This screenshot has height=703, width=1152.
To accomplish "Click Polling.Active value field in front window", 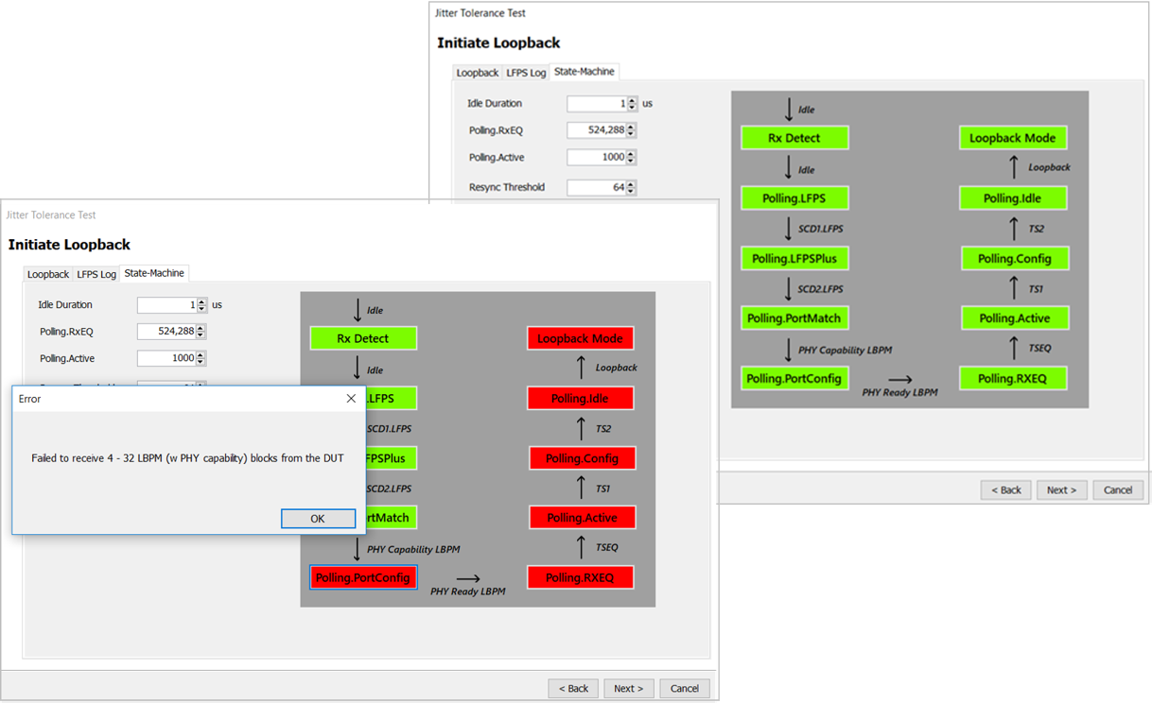I will 166,358.
